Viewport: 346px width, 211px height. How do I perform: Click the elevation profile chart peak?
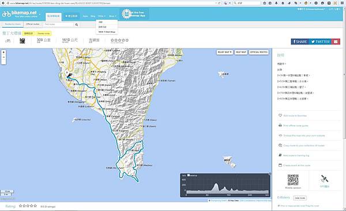pos(216,184)
